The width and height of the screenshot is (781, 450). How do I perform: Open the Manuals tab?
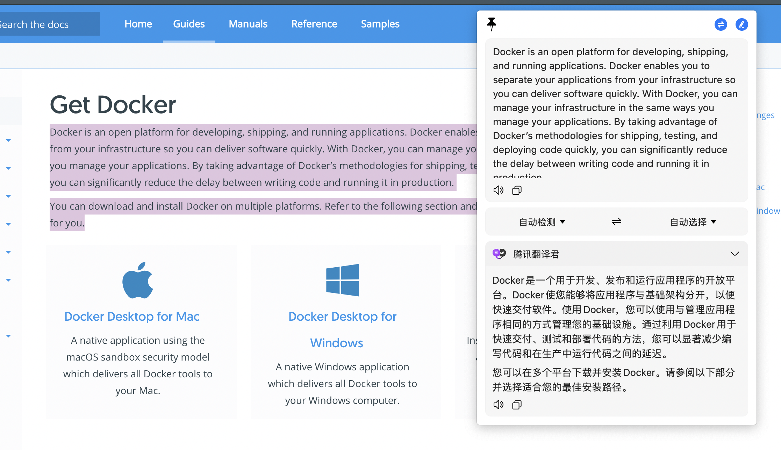coord(248,24)
